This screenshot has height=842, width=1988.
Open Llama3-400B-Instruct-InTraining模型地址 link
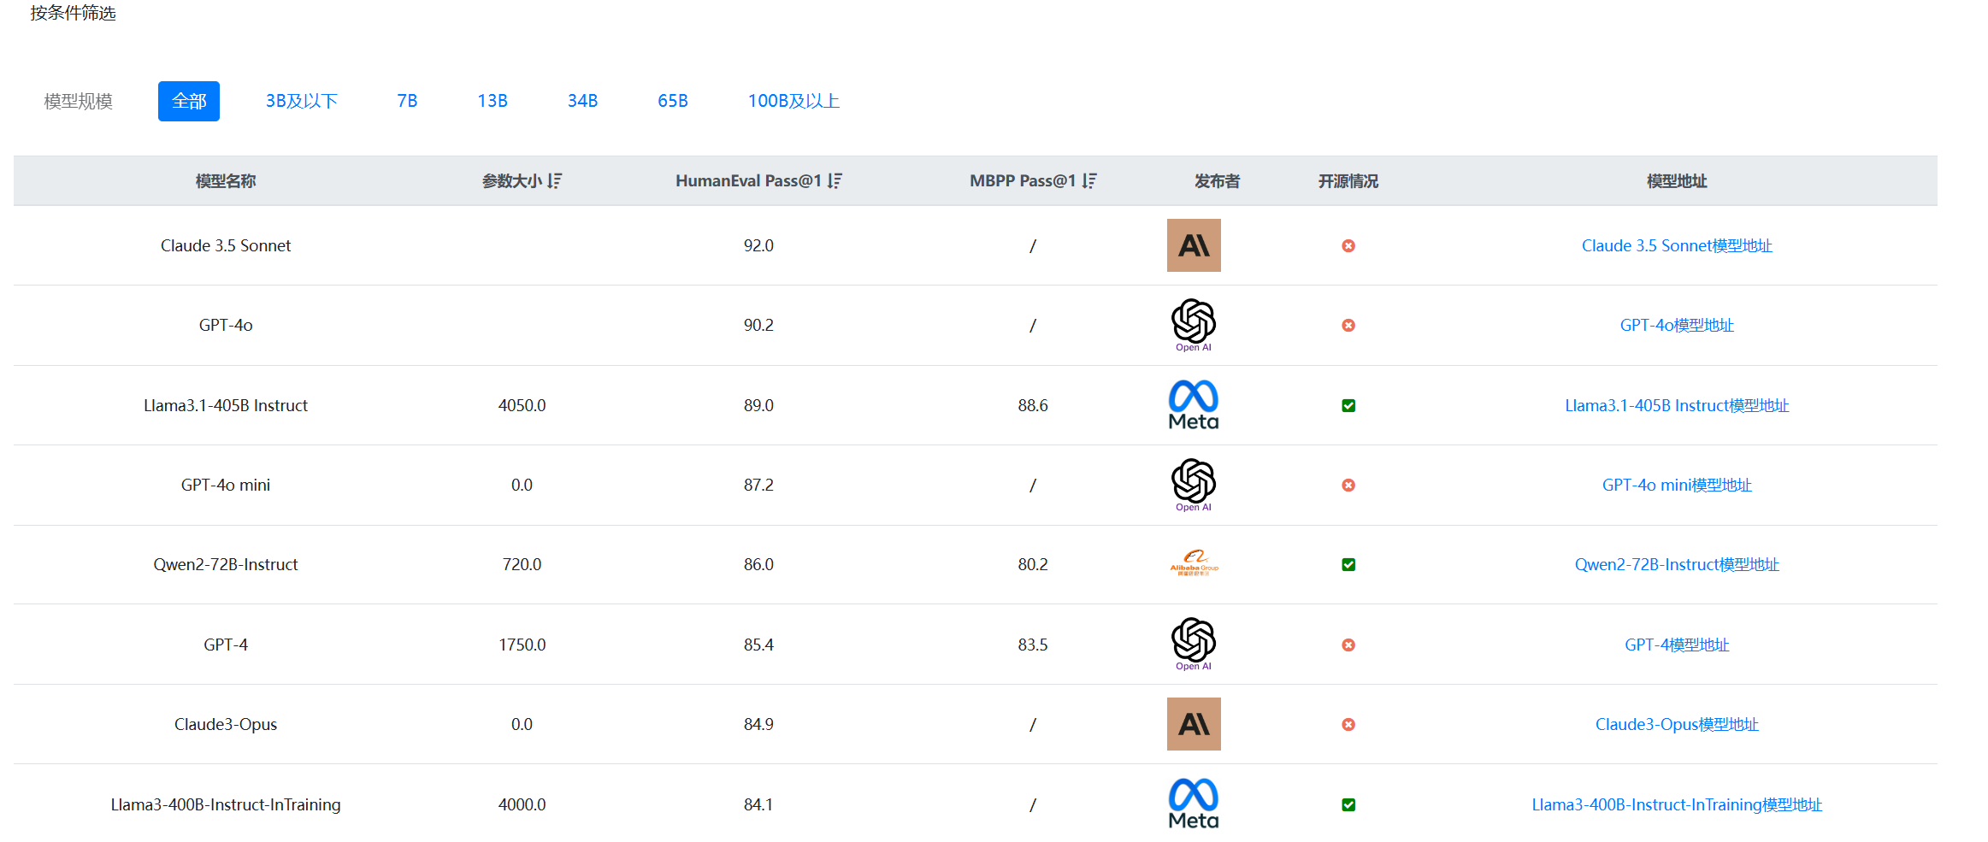pyautogui.click(x=1677, y=804)
